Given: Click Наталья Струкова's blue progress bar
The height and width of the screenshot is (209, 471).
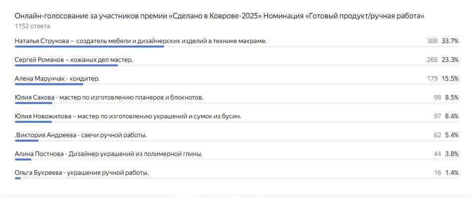Looking at the screenshot, I should [x=89, y=47].
